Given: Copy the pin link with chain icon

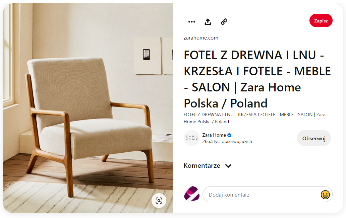Looking at the screenshot, I should (x=224, y=22).
